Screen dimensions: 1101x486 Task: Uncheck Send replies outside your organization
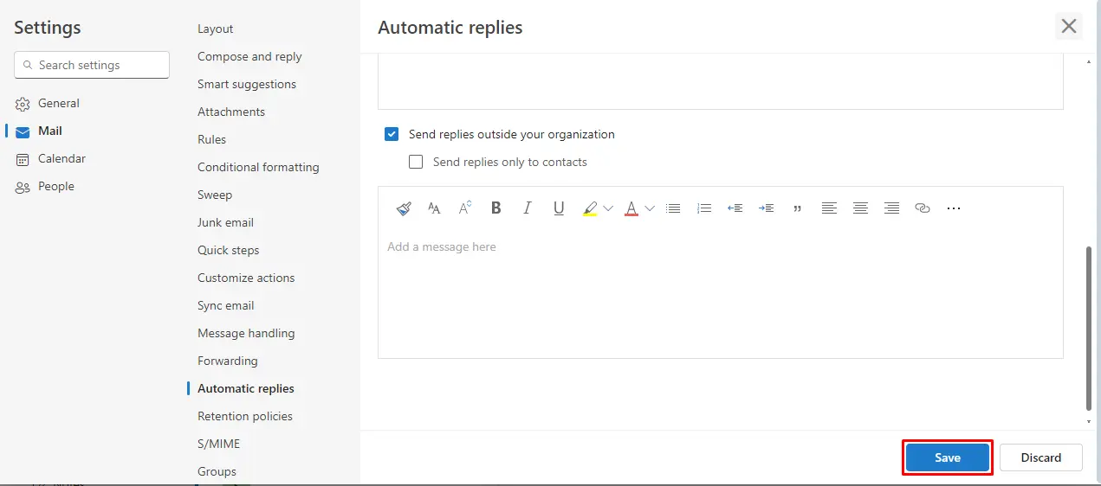[392, 134]
